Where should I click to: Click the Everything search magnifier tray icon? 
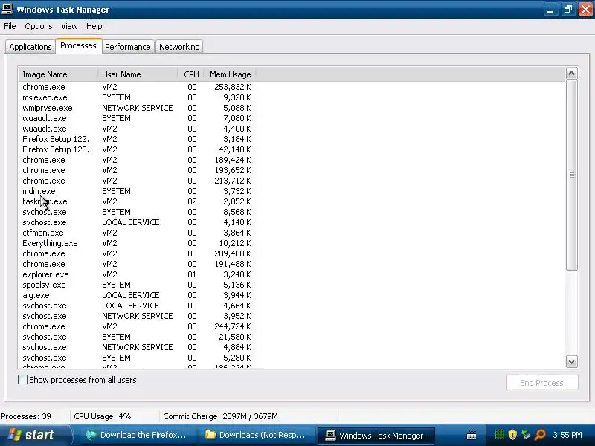tap(540, 435)
